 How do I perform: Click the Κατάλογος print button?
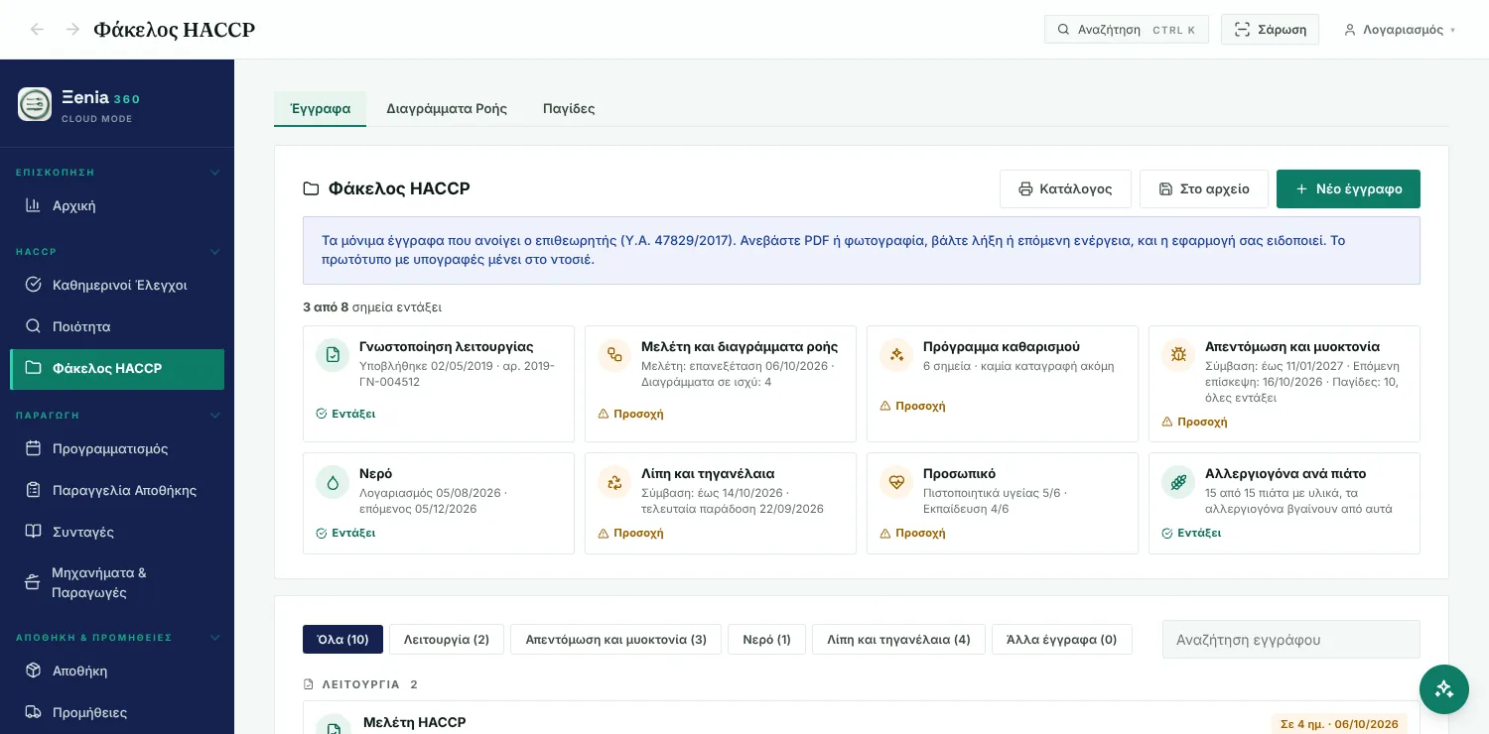point(1065,188)
